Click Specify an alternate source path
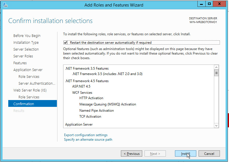Viewport: 229px width, 162px height. click(x=88, y=140)
